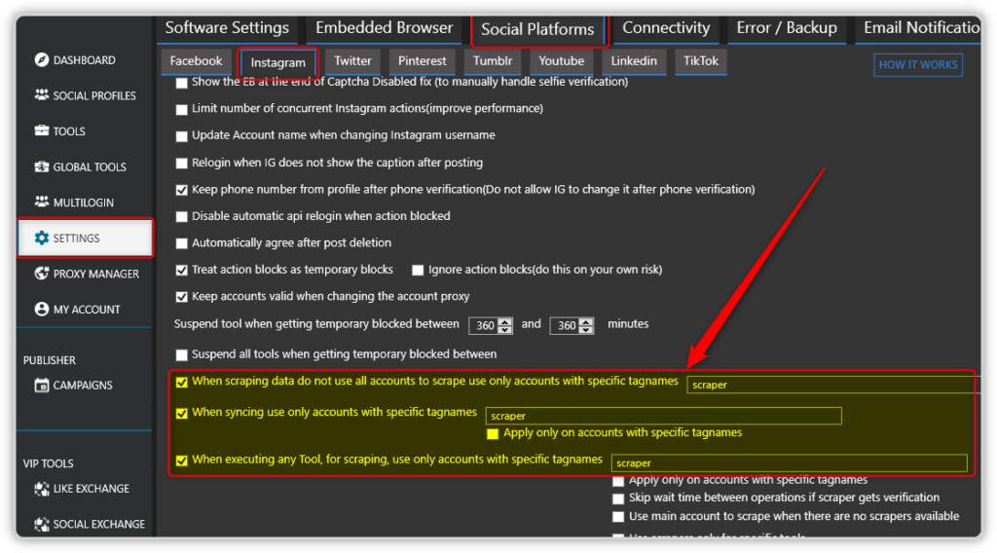
Task: Select the TikTok platform tab
Action: pyautogui.click(x=700, y=61)
